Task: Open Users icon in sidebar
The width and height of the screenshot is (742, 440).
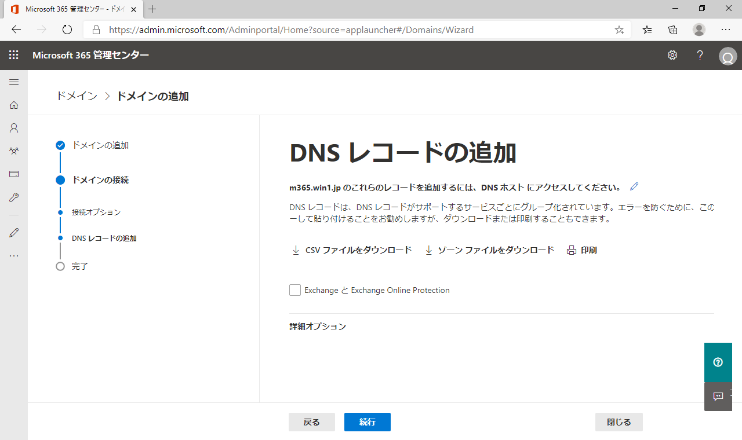Action: click(14, 128)
